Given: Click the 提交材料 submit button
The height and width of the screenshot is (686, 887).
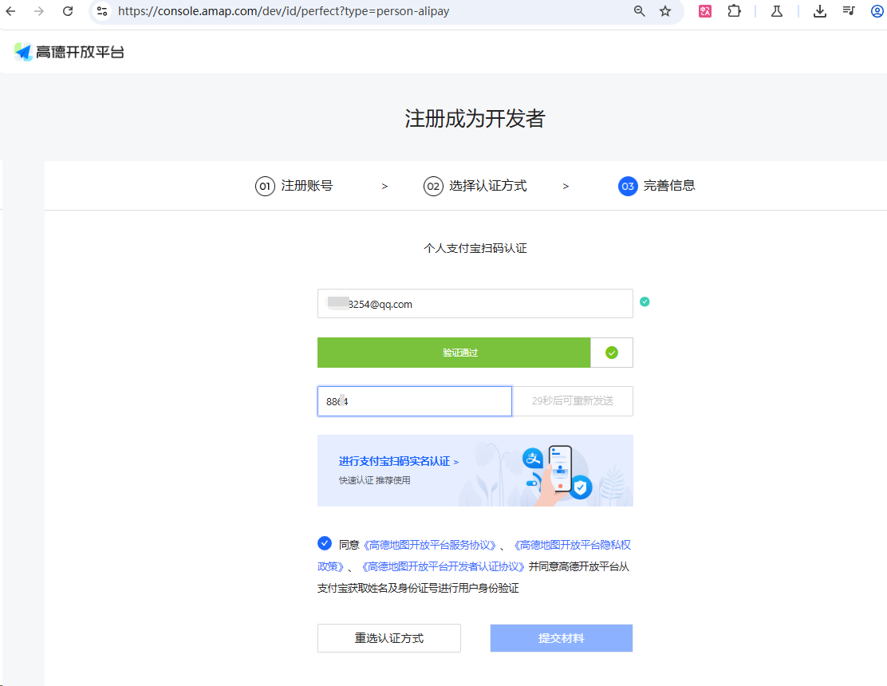Looking at the screenshot, I should point(562,638).
